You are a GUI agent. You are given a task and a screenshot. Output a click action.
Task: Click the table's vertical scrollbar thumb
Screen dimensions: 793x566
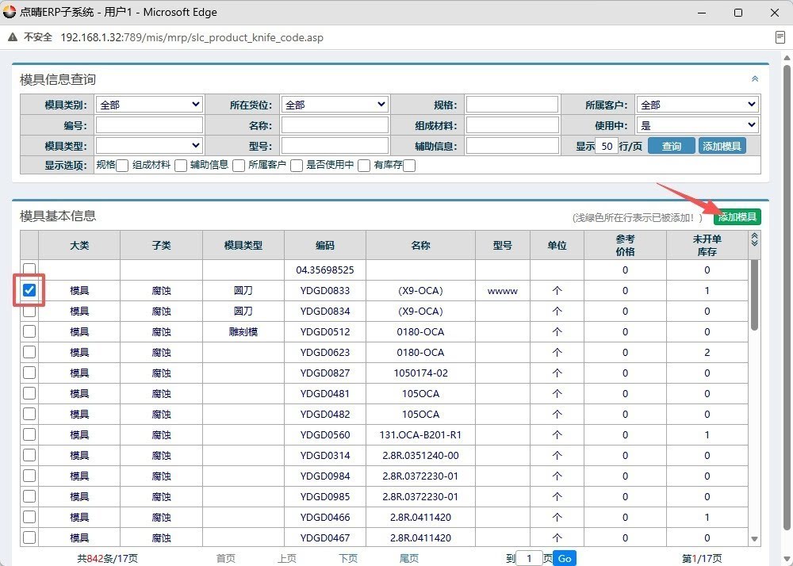754,295
